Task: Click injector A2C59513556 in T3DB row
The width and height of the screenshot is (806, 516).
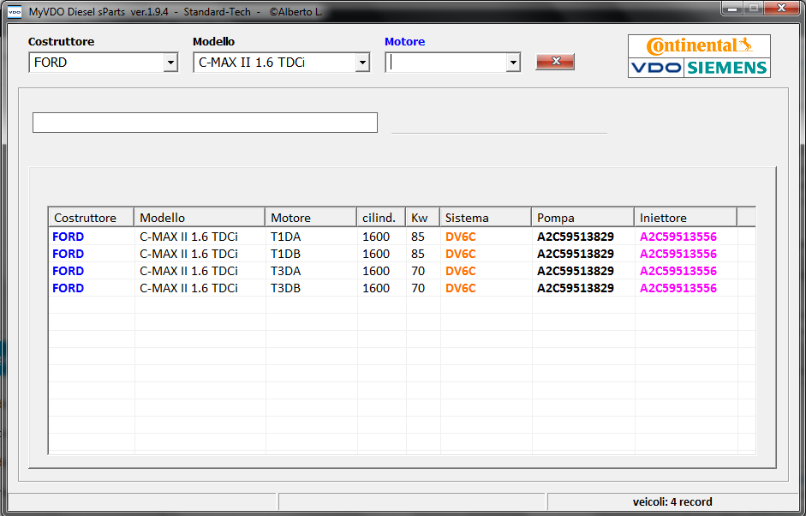Action: [678, 288]
